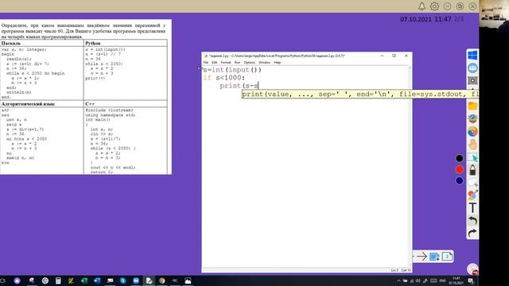The height and width of the screenshot is (286, 509).
Task: Open Excel from the taskbar
Action: coord(84,280)
